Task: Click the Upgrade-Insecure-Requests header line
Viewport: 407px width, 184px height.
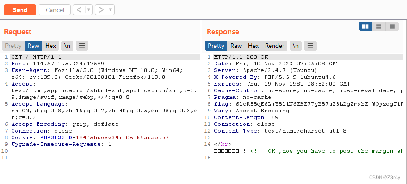Action: pyautogui.click(x=61, y=145)
